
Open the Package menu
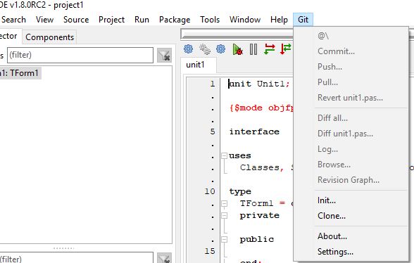[x=175, y=20]
